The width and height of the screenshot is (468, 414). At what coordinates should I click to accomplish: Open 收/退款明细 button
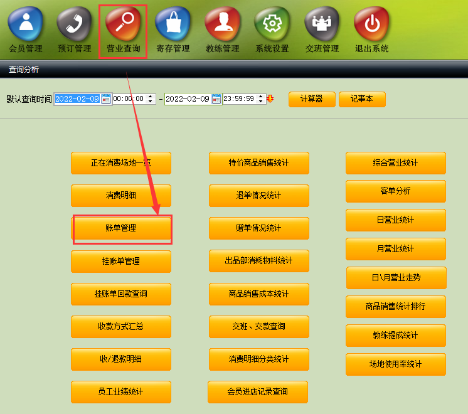click(121, 359)
